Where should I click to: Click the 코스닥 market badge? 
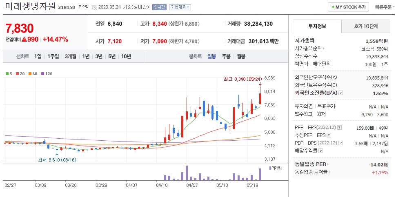coord(83,7)
